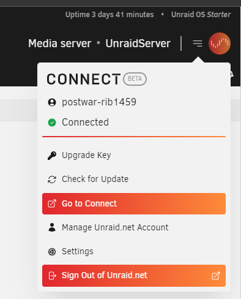Click Sign Out of Unraid.net button
Image resolution: width=241 pixels, height=299 pixels.
click(x=134, y=276)
